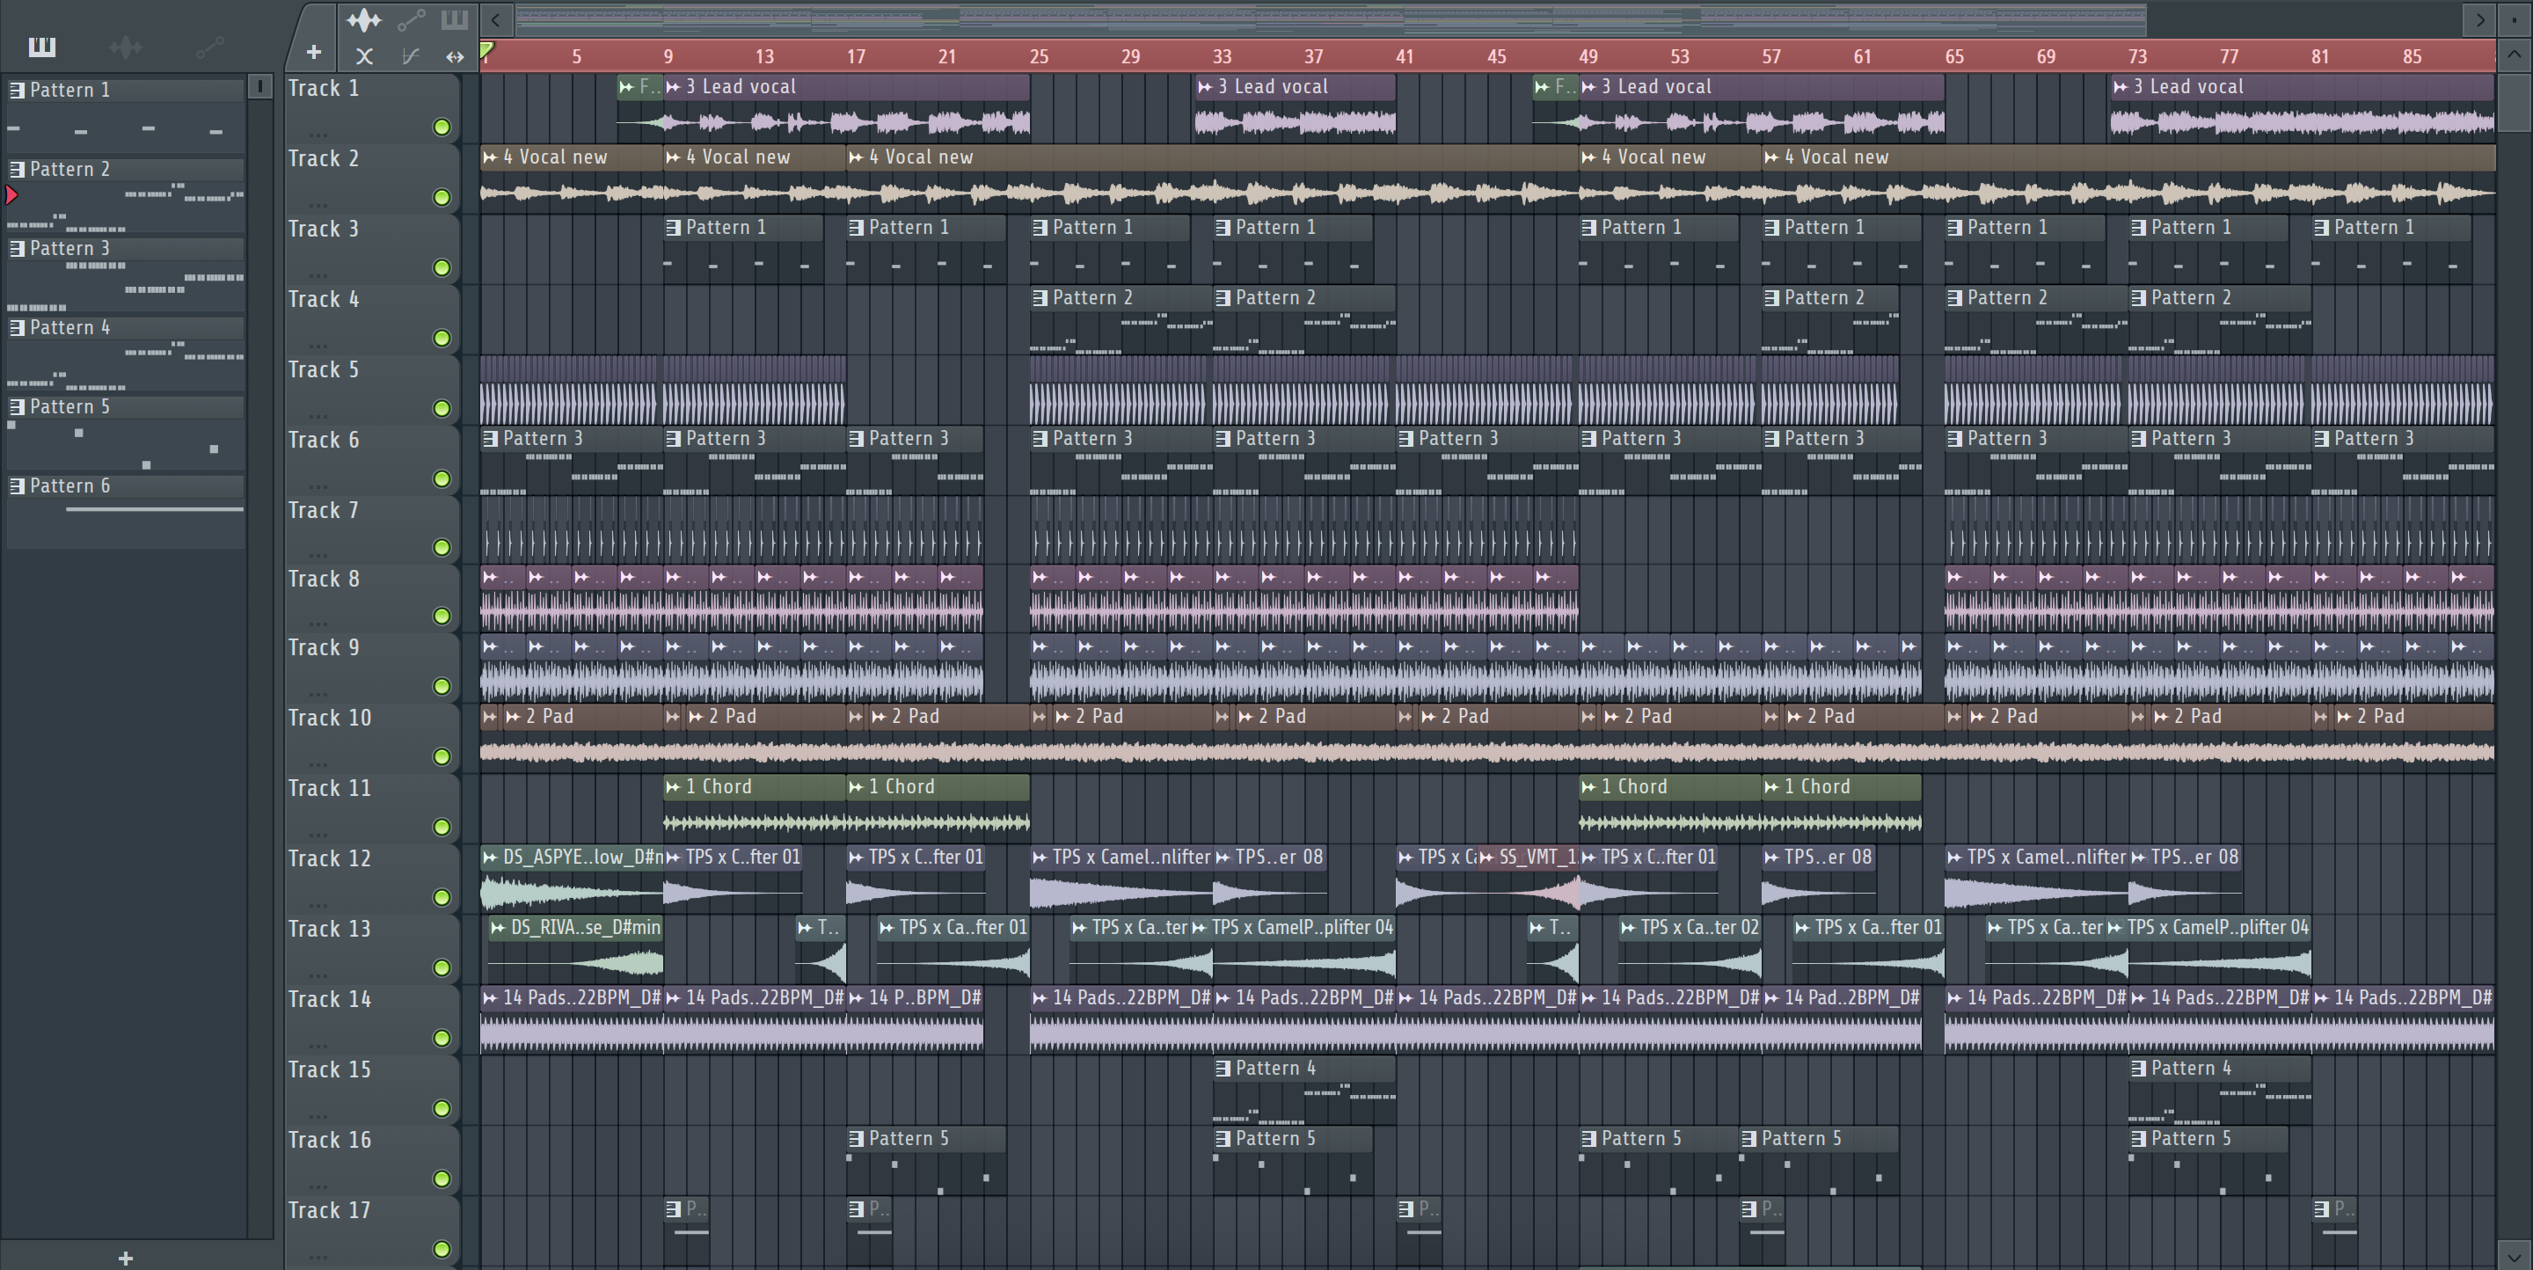Jump to bar 33 on the timeline ruler
Viewport: 2533px width, 1270px height.
(x=1222, y=57)
